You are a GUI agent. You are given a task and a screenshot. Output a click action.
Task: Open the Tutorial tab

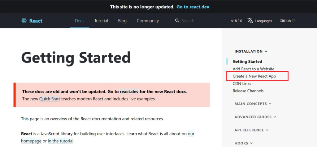point(101,21)
